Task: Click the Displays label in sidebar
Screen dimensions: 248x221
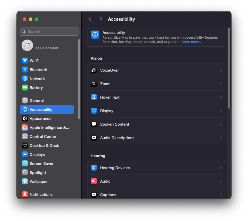Action: click(x=37, y=154)
